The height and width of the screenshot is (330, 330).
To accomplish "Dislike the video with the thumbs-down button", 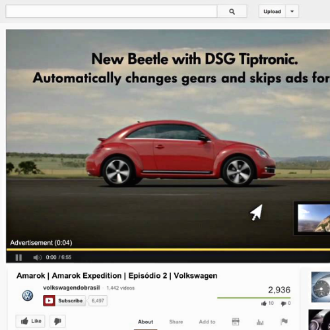I will pyautogui.click(x=57, y=321).
